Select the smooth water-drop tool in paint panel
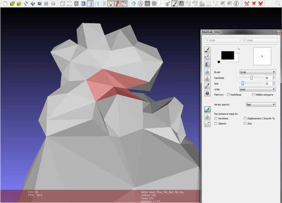 point(207,71)
